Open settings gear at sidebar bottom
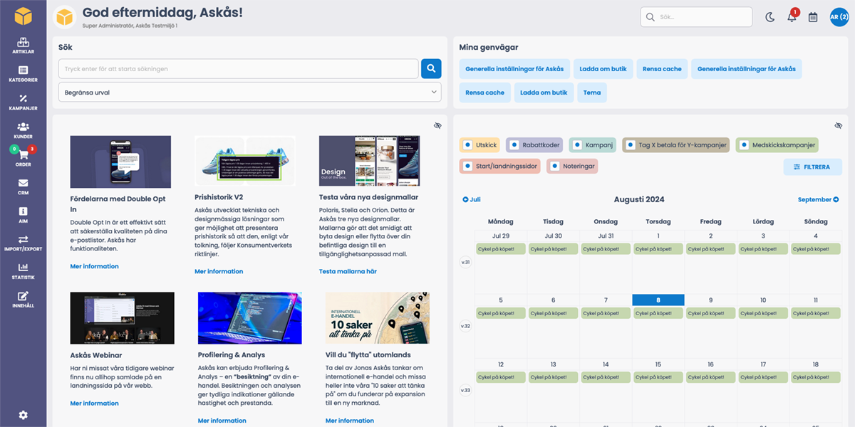855x427 pixels. [23, 415]
